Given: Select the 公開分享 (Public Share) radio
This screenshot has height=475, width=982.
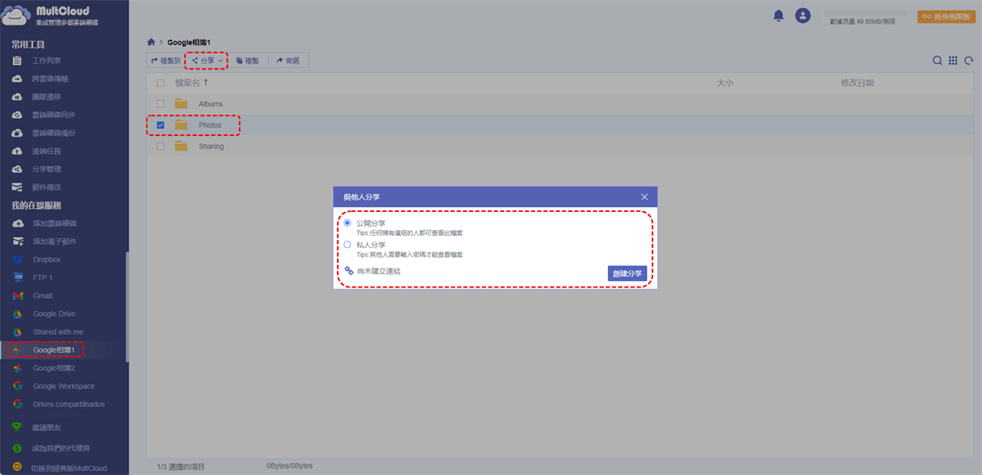Looking at the screenshot, I should click(347, 223).
